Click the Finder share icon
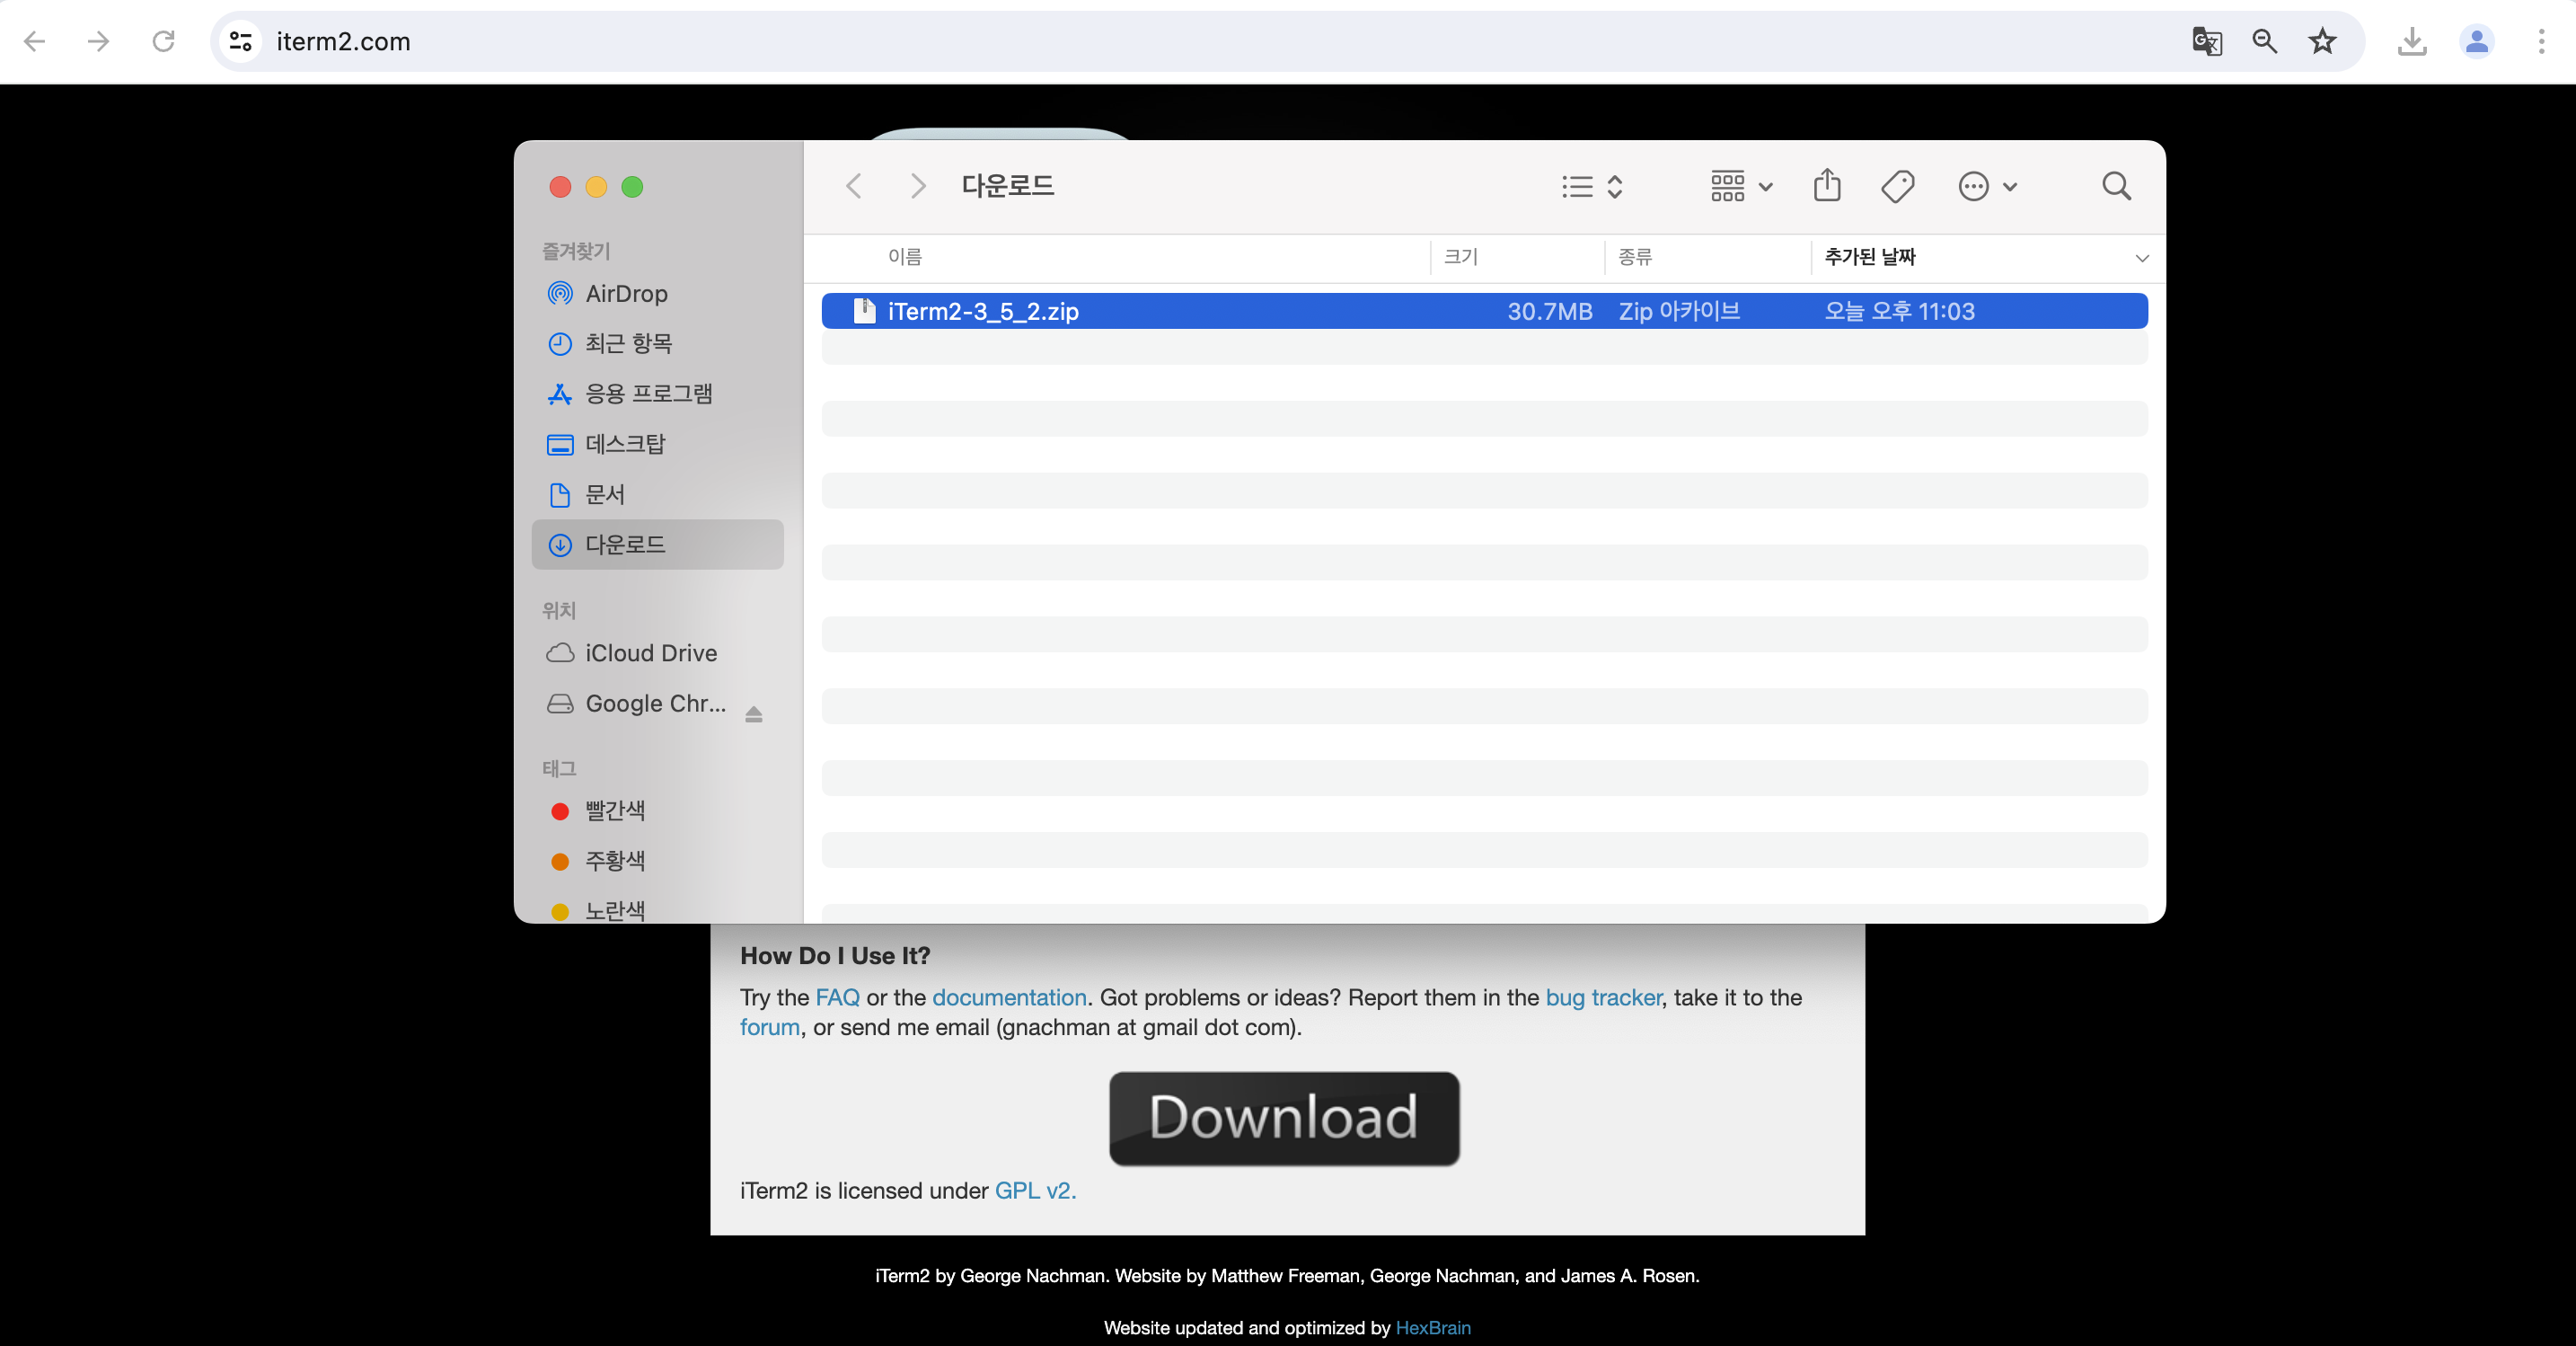Image resolution: width=2576 pixels, height=1346 pixels. click(1826, 186)
